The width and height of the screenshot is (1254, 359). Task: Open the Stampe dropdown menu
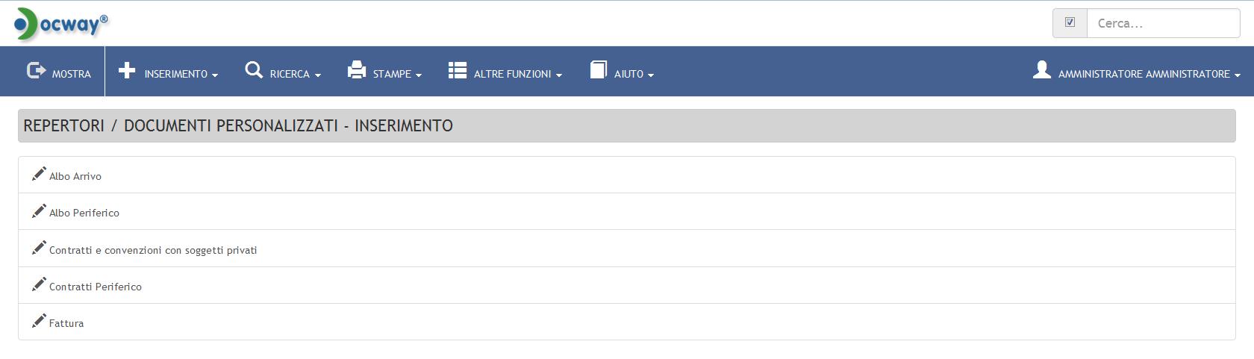pos(385,72)
